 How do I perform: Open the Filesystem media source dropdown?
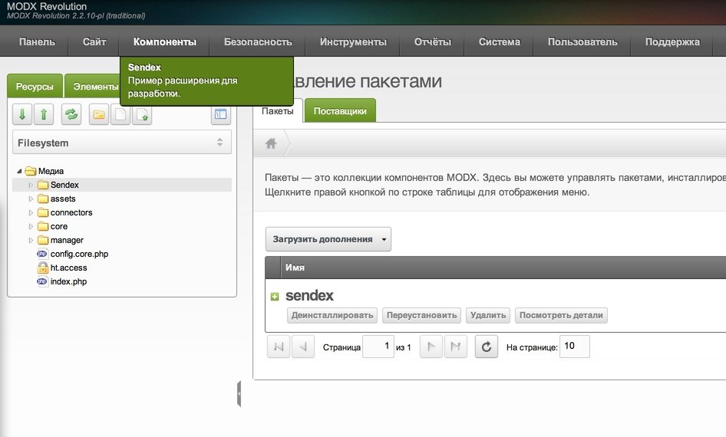coord(122,143)
